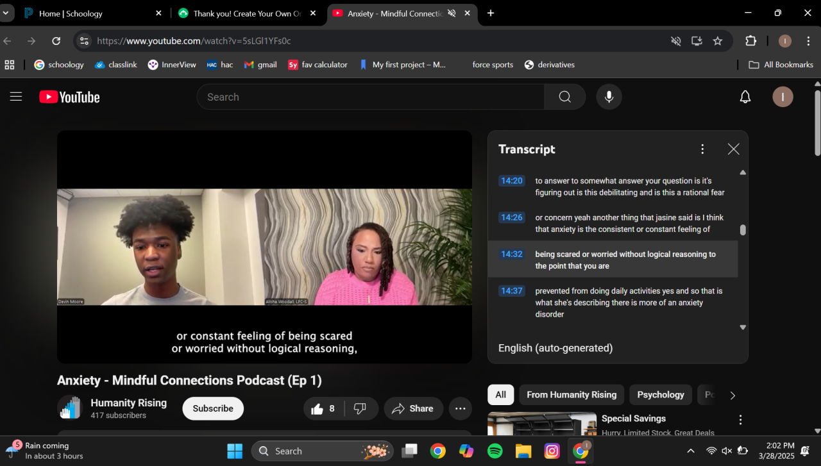Open the tab search dropdown
This screenshot has height=466, width=821.
tap(6, 13)
